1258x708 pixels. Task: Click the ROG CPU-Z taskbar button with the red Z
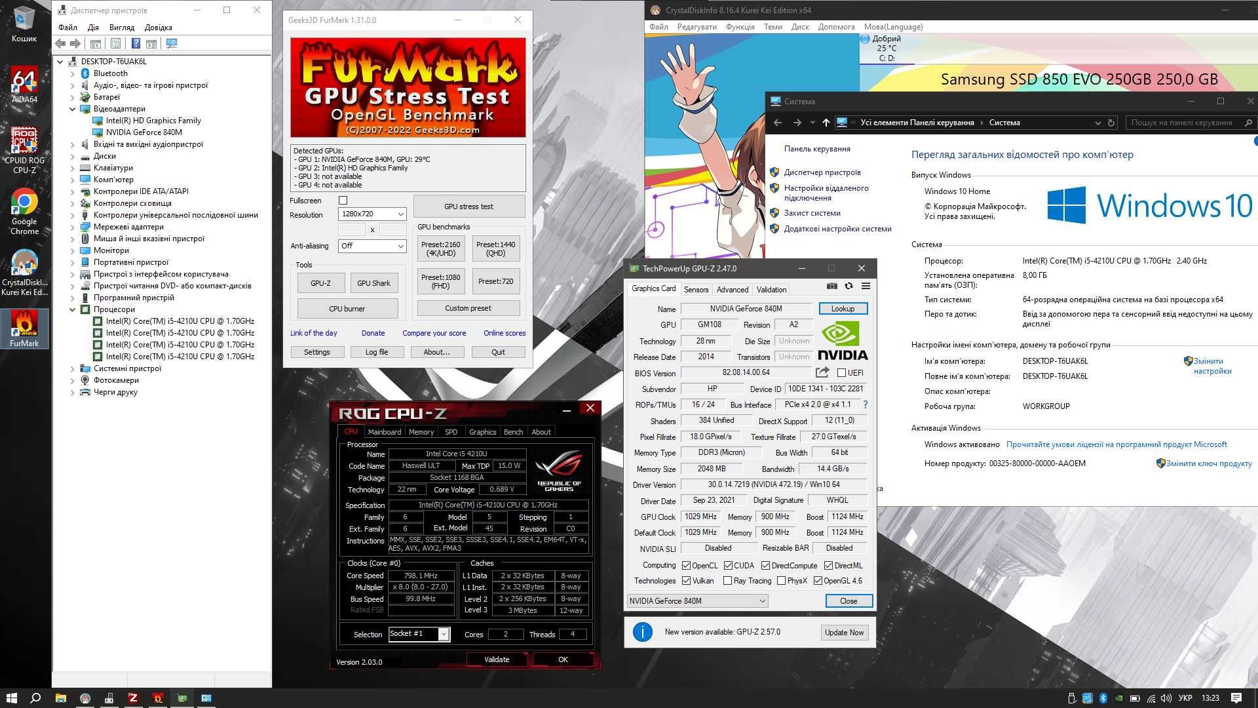(133, 698)
